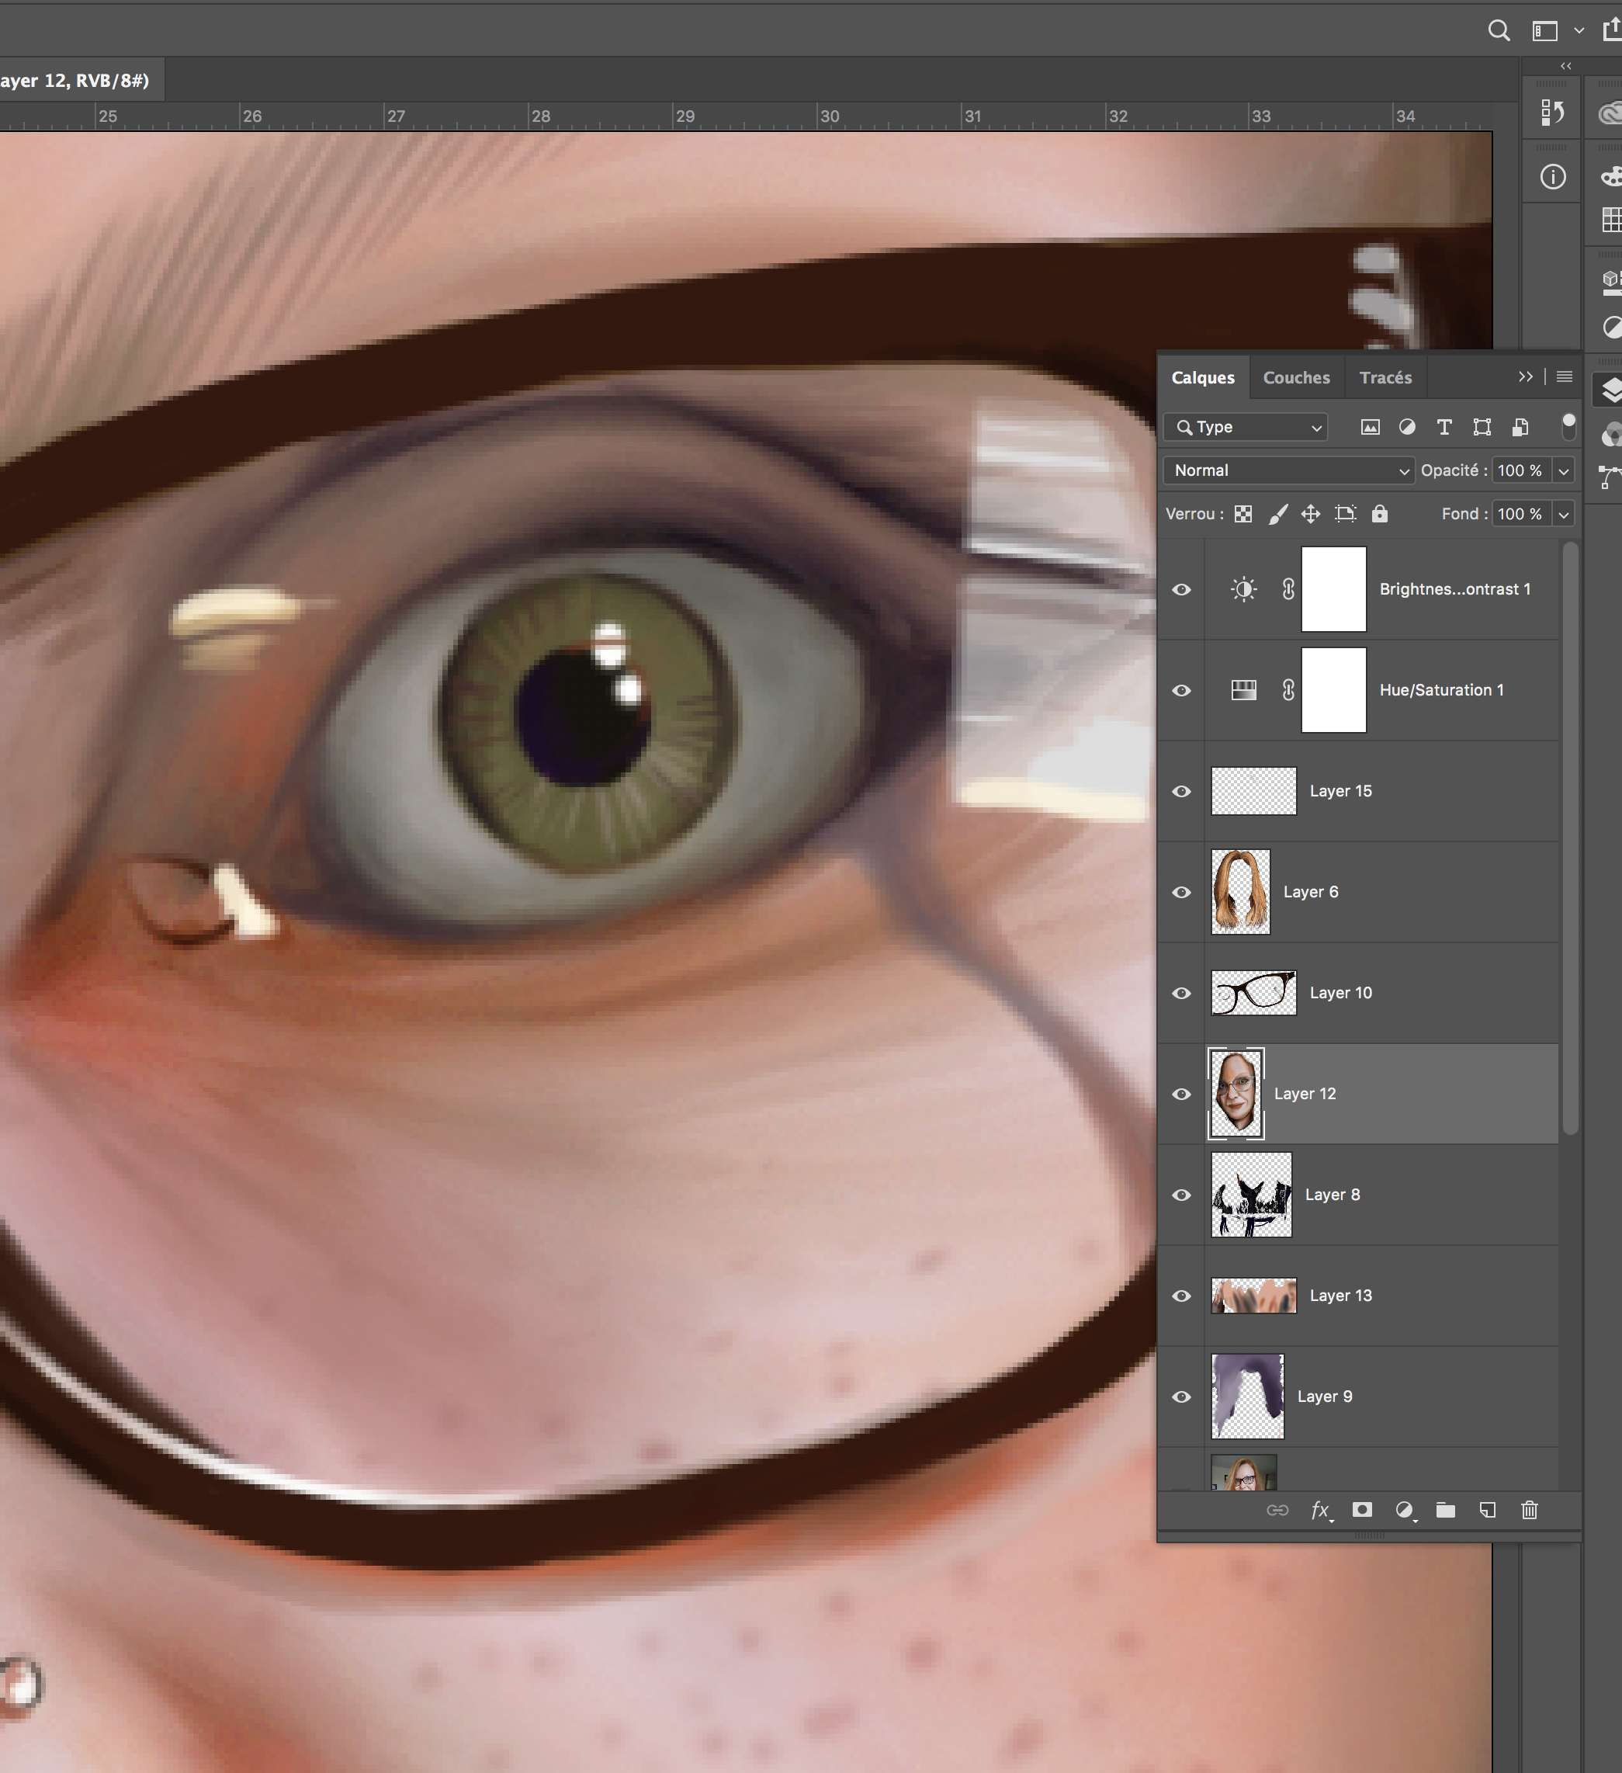
Task: Add a layer mask from the panel footer
Action: click(1362, 1510)
